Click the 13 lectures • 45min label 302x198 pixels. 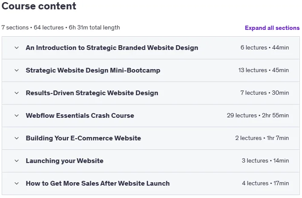[264, 70]
